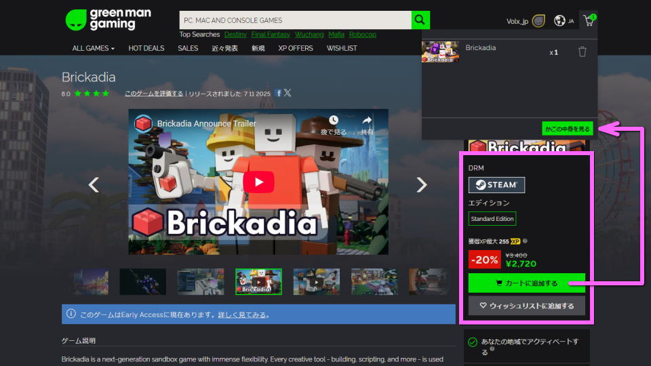The height and width of the screenshot is (366, 651).
Task: Remove Brickadia using the trash icon
Action: coord(582,52)
